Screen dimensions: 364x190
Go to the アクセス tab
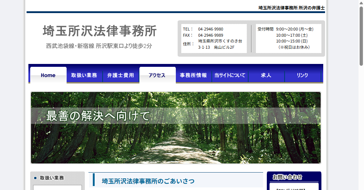(157, 75)
